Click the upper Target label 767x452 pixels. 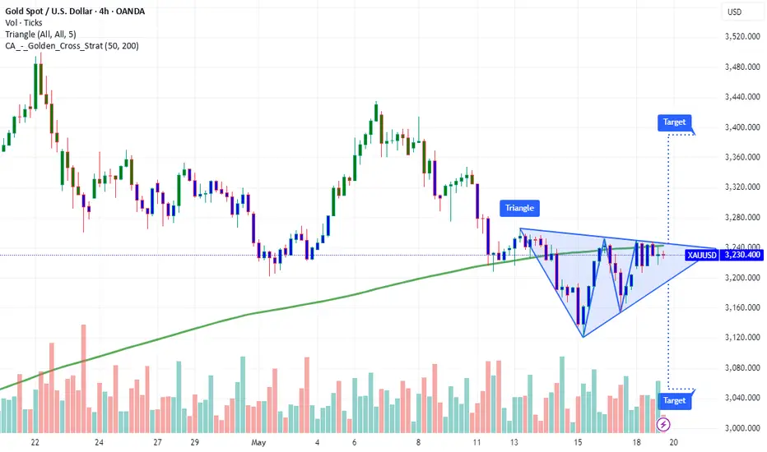tap(674, 122)
